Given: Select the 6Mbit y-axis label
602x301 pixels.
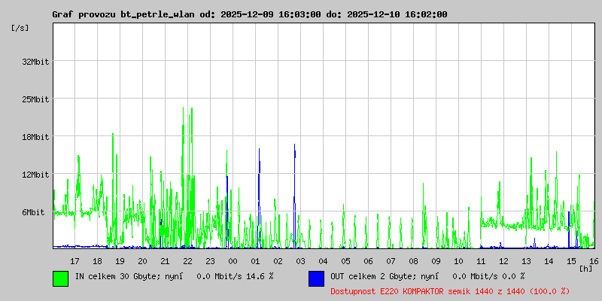Looking at the screenshot, I should click(33, 213).
